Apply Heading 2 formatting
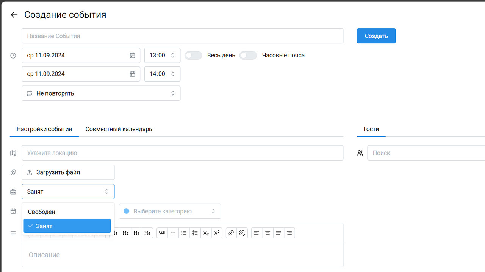Image resolution: width=485 pixels, height=272 pixels. (126, 233)
